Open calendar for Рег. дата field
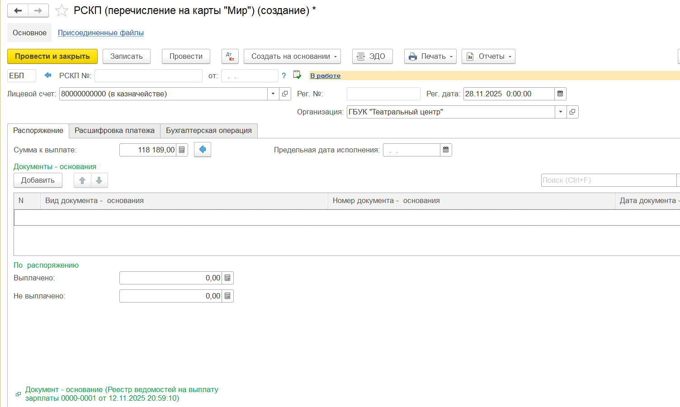This screenshot has width=680, height=407. (560, 94)
